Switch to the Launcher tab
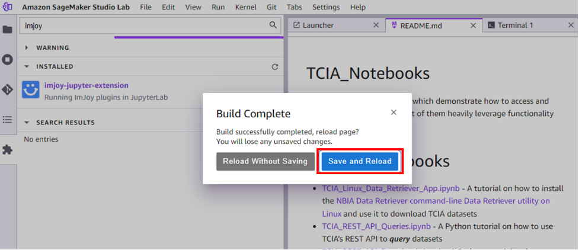 (x=336, y=25)
